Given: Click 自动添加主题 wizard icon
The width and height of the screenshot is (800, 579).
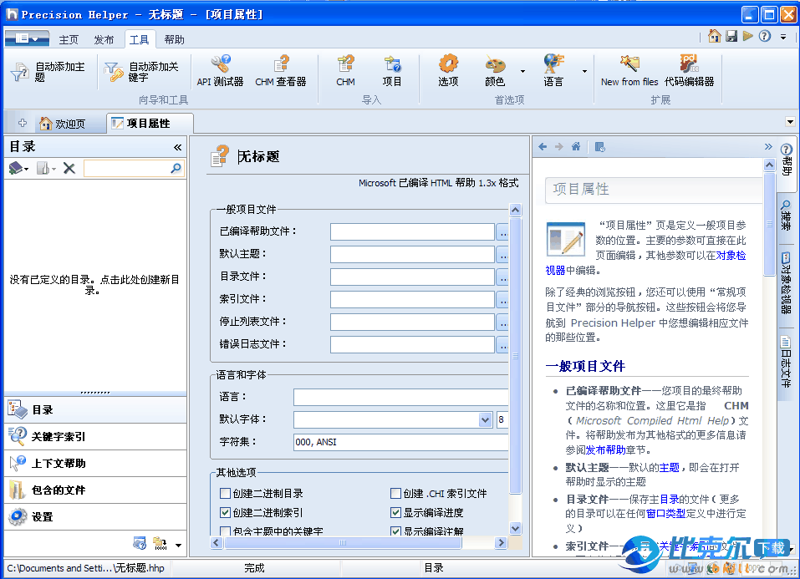Looking at the screenshot, I should pyautogui.click(x=19, y=73).
